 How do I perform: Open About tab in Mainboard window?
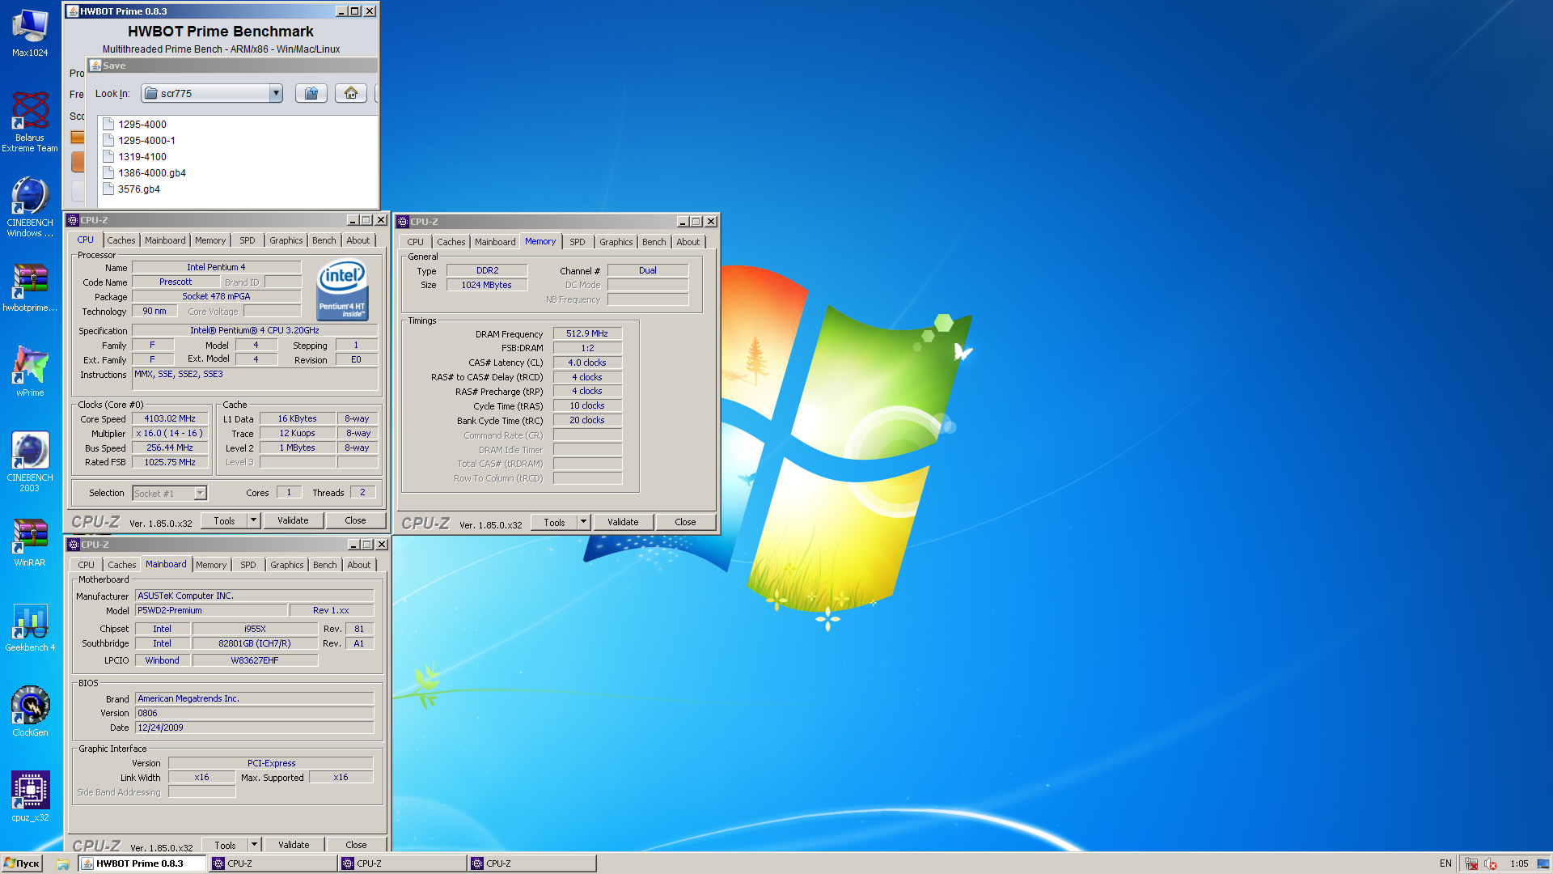point(359,565)
